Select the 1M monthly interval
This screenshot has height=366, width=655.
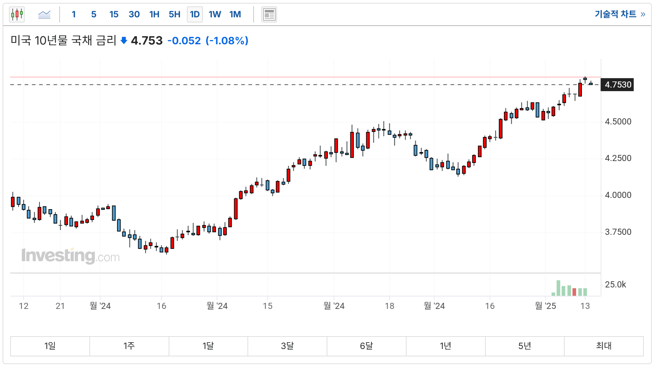(235, 14)
